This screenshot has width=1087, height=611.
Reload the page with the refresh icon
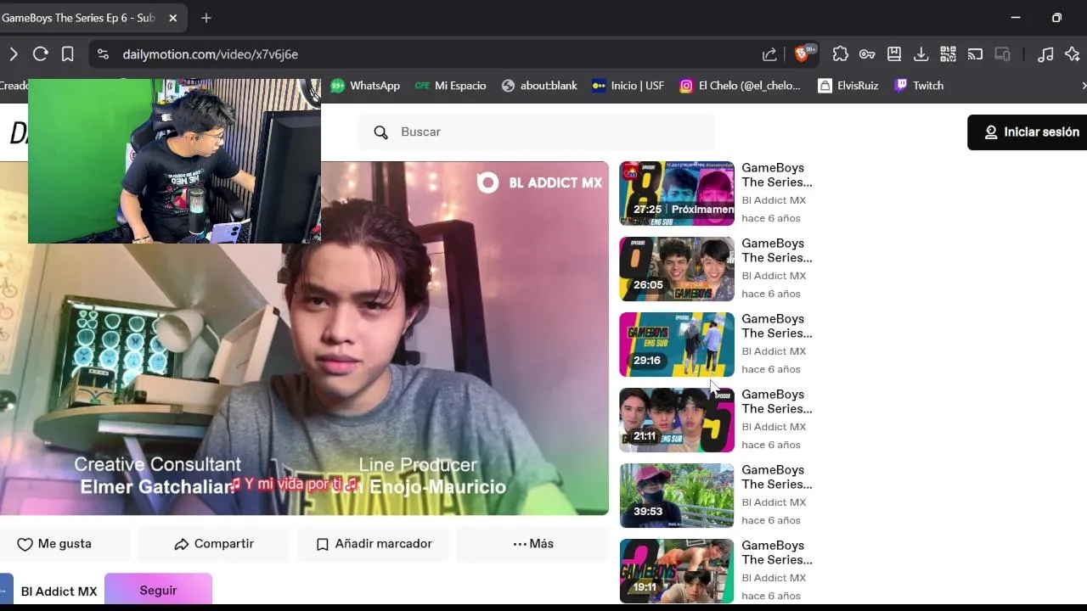click(x=40, y=54)
